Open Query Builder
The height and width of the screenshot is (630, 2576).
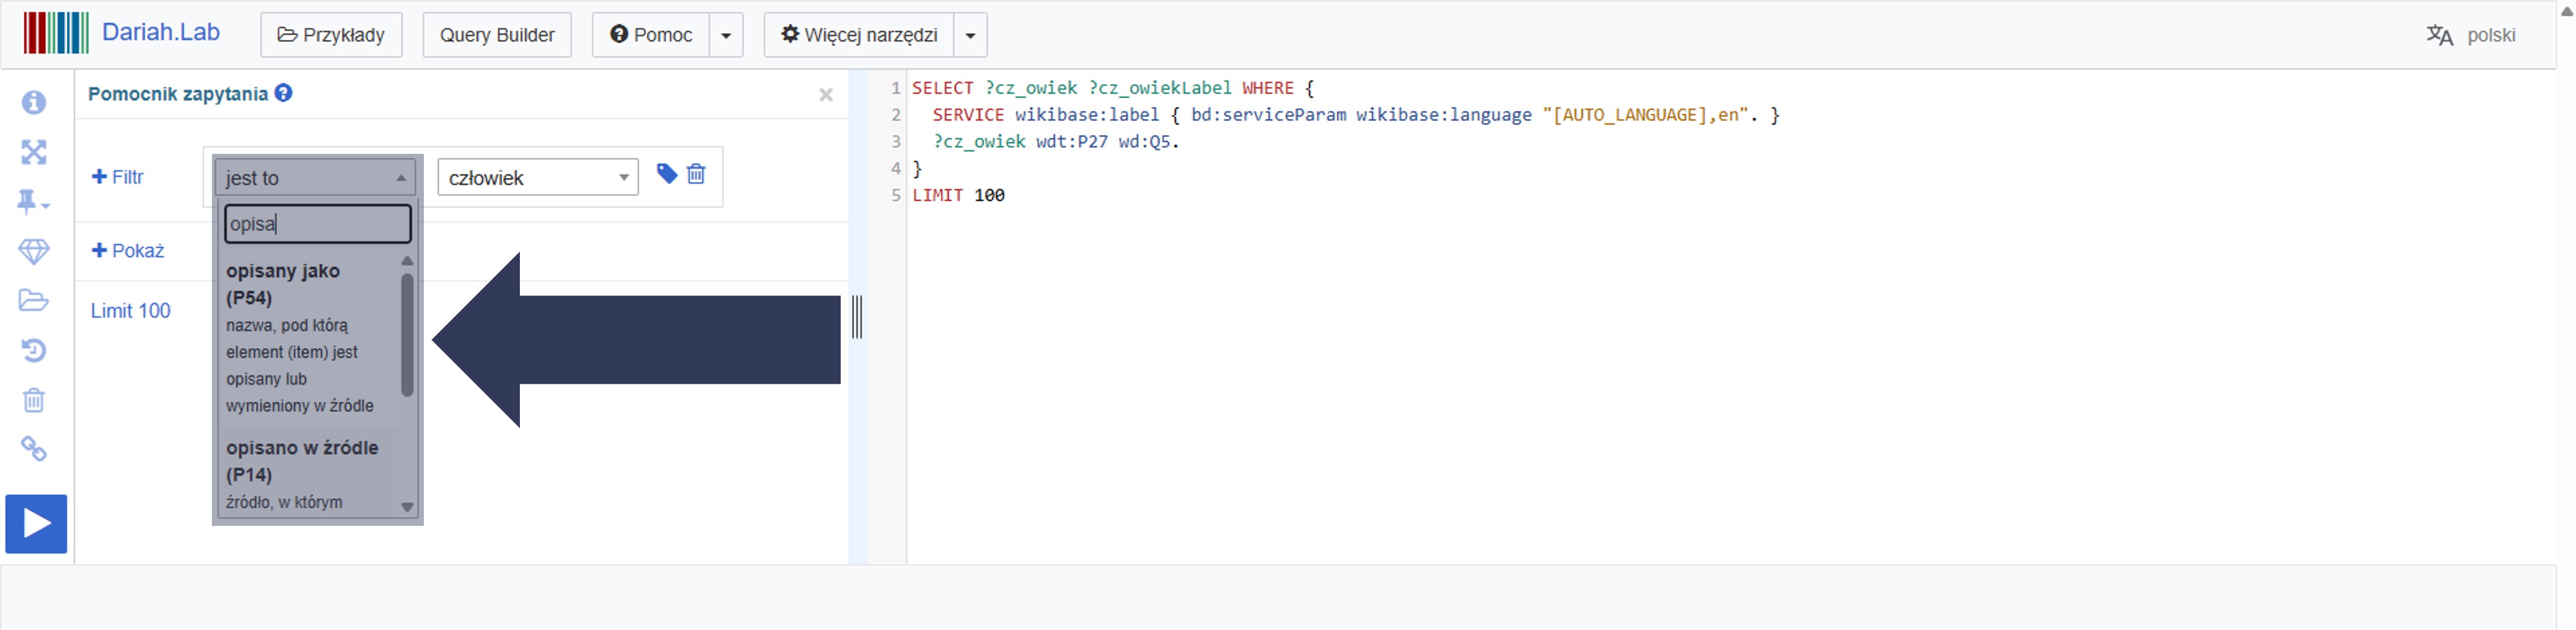tap(497, 36)
